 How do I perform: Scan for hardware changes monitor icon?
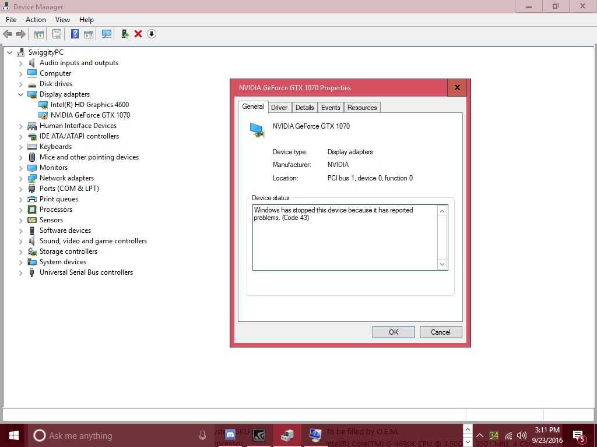coord(107,34)
